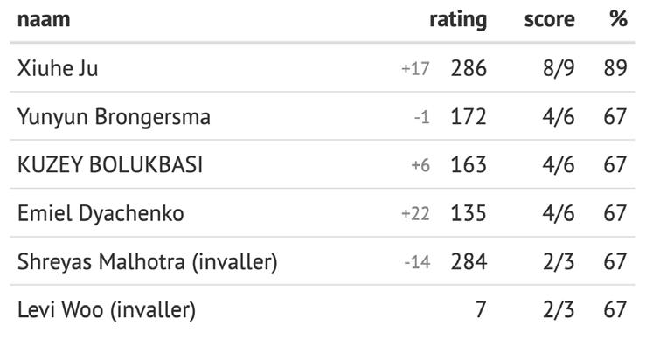Screen dimensions: 646x346
Task: Select KUZEY BOLUKBASI's rating 163
Action: point(469,165)
